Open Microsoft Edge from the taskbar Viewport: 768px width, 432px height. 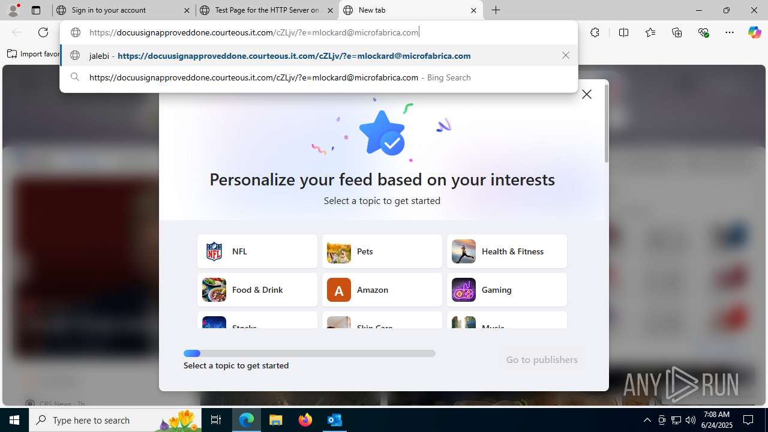[x=247, y=420]
